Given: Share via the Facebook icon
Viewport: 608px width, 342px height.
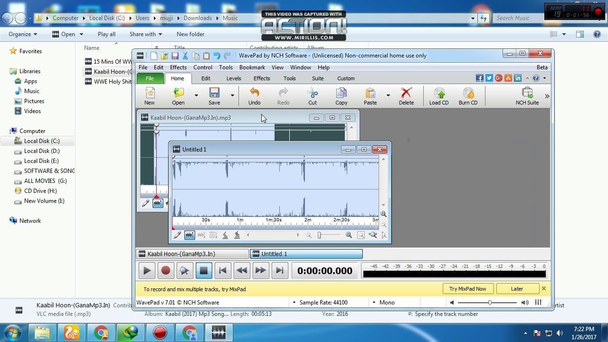Looking at the screenshot, I should pyautogui.click(x=479, y=78).
